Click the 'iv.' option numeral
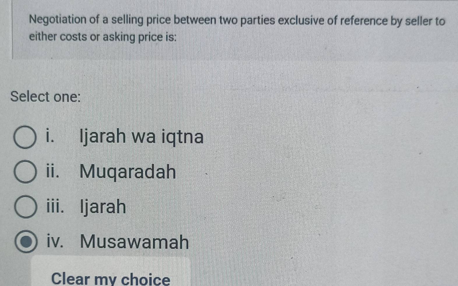 tap(55, 241)
